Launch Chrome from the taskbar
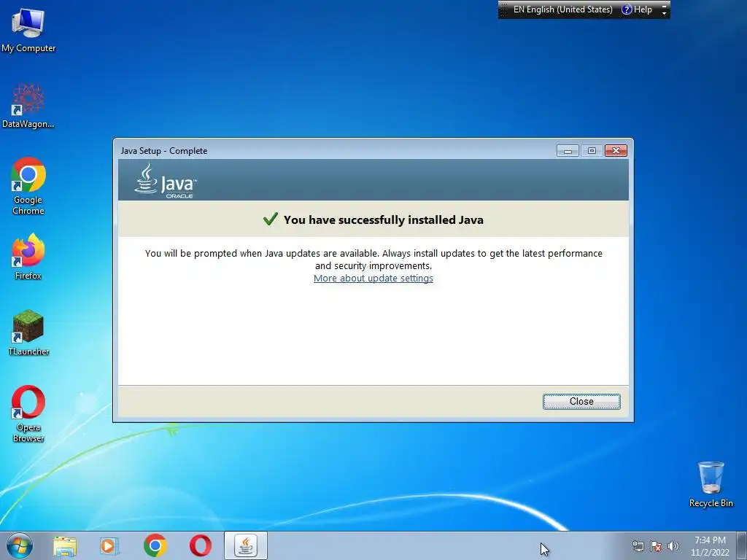This screenshot has width=747, height=560. tap(155, 545)
